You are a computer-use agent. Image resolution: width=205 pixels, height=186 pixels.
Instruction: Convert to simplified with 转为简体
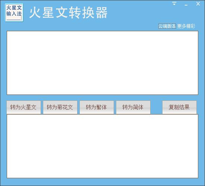pyautogui.click(x=133, y=107)
